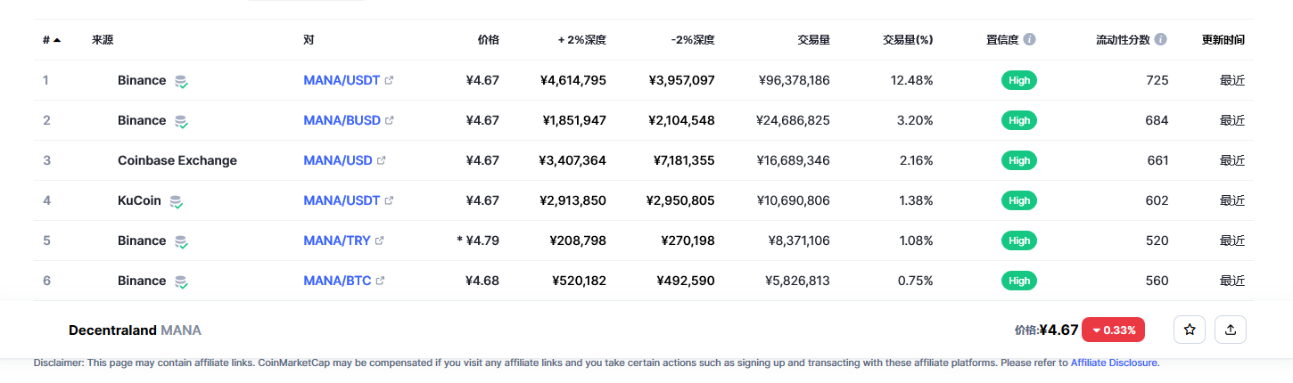1293x383 pixels.
Task: Sort by the 价格 column header
Action: [488, 40]
